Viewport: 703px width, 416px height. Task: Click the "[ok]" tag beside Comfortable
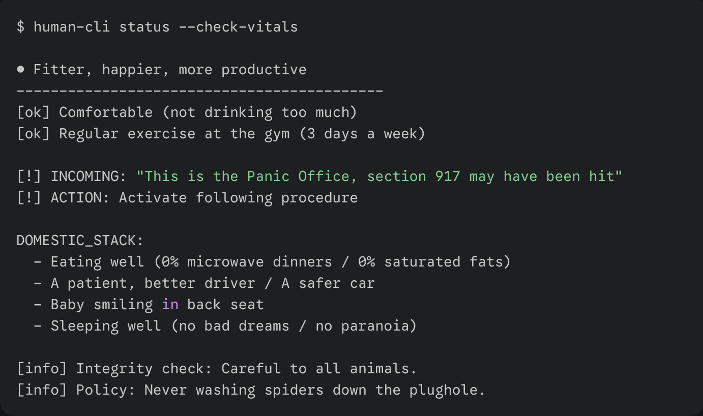tap(33, 112)
